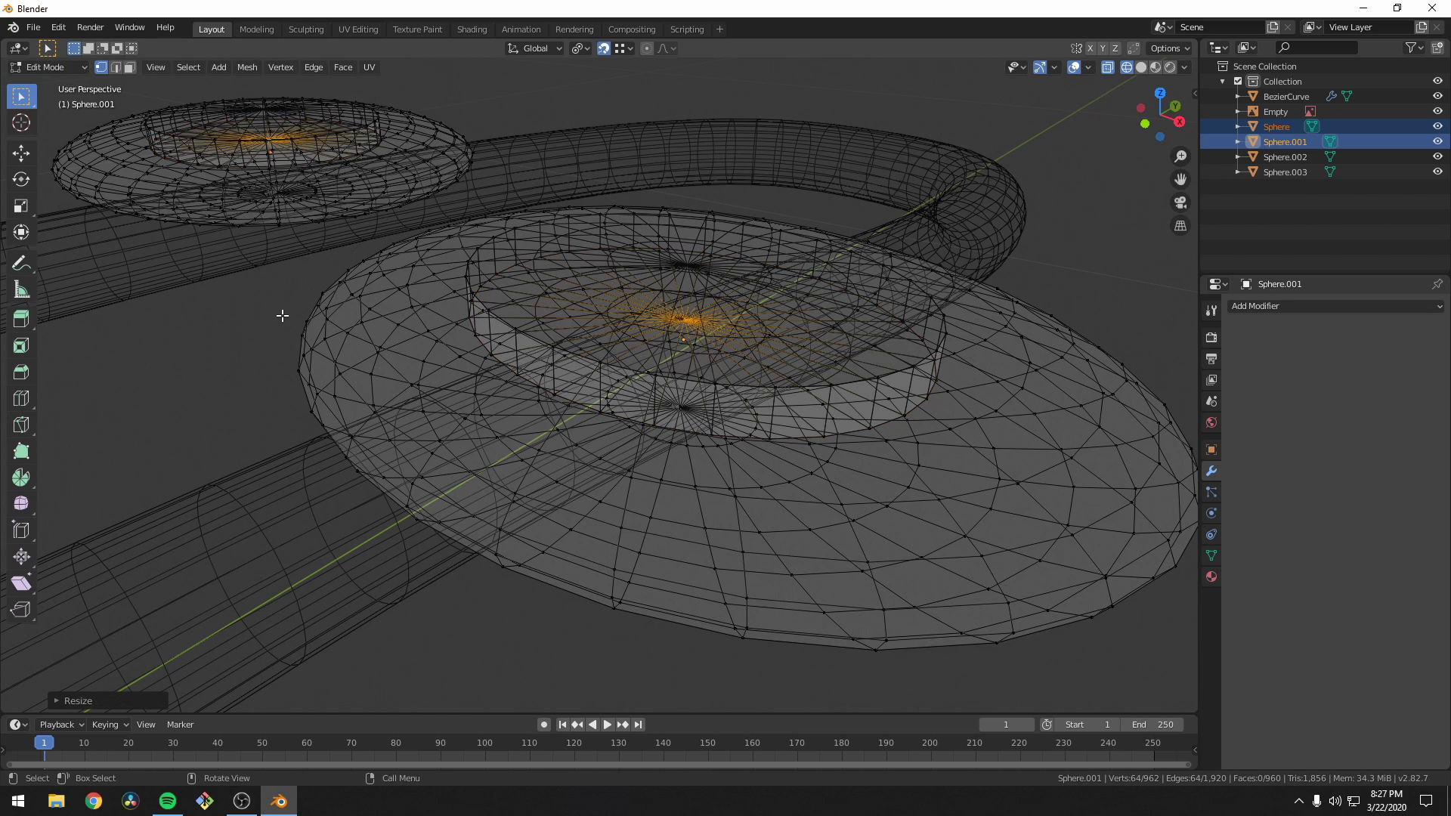
Task: Open the Render Properties tab
Action: tap(1211, 338)
